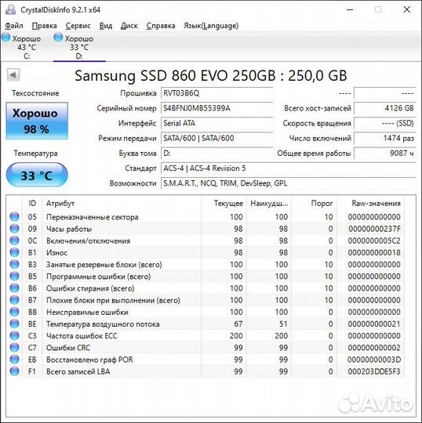This screenshot has height=423, width=422.
Task: Click status orb for attribute B7
Action: click(x=14, y=300)
